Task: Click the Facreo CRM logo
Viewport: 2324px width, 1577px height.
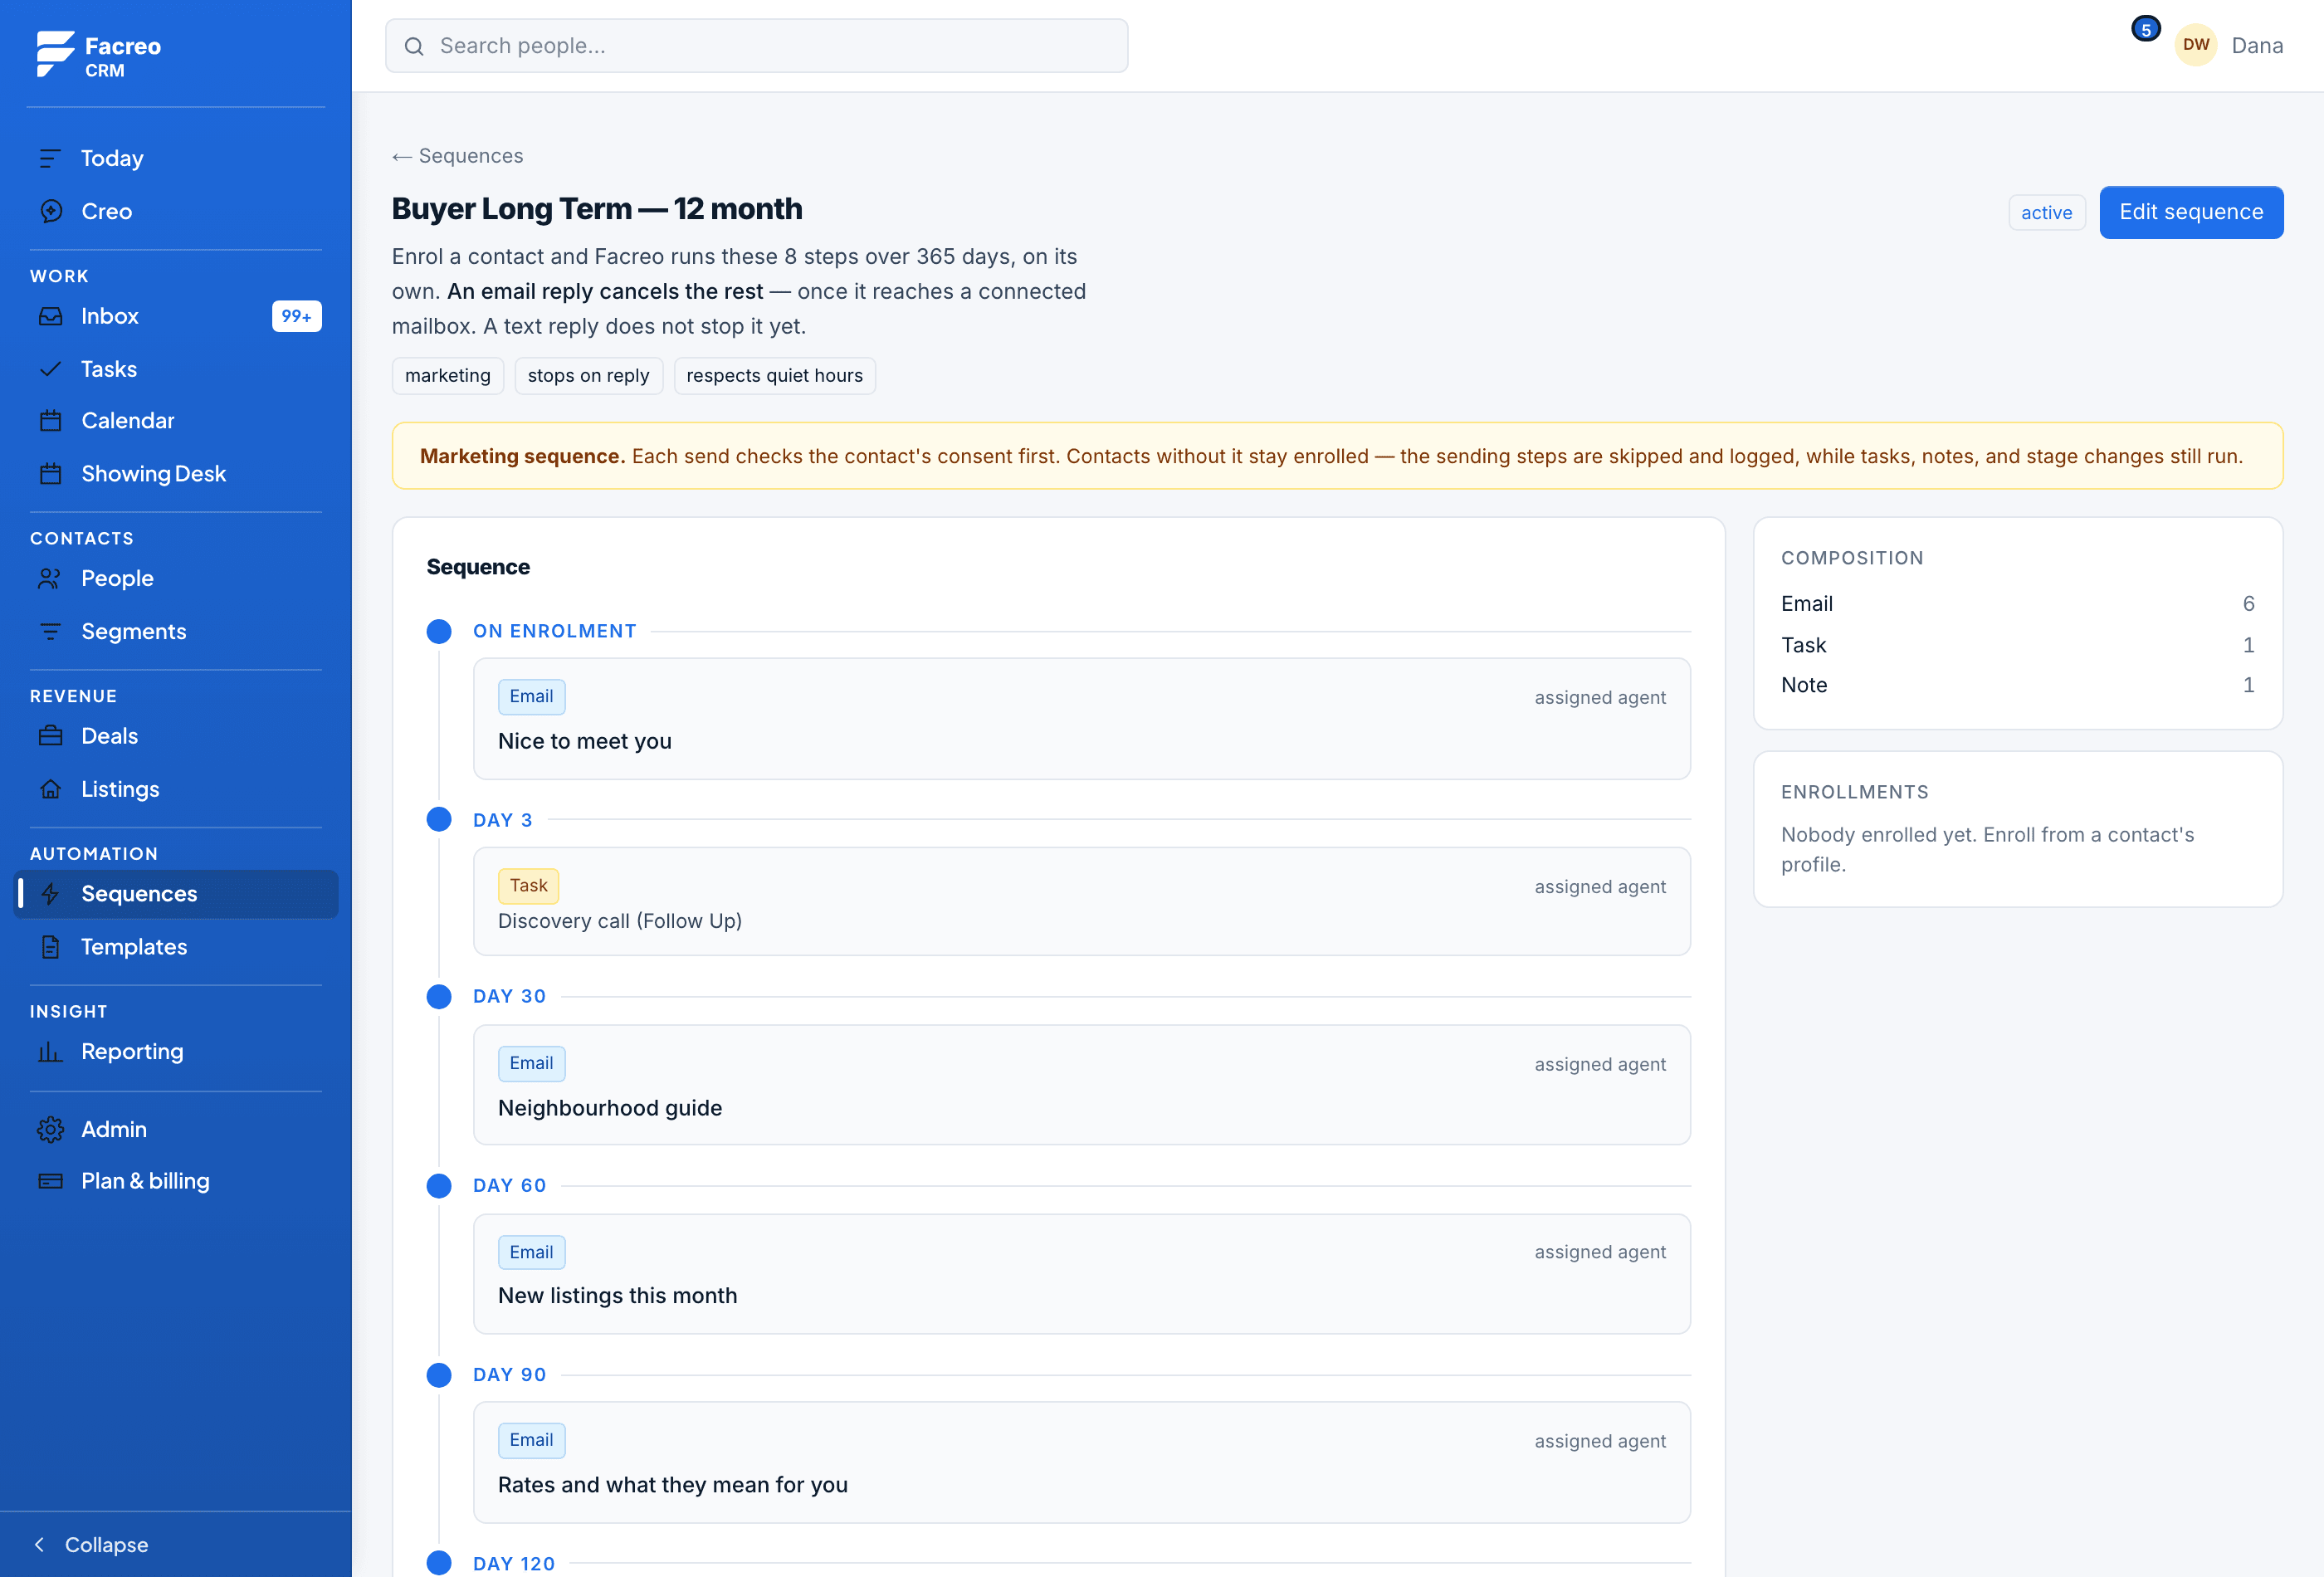Action: coord(98,55)
